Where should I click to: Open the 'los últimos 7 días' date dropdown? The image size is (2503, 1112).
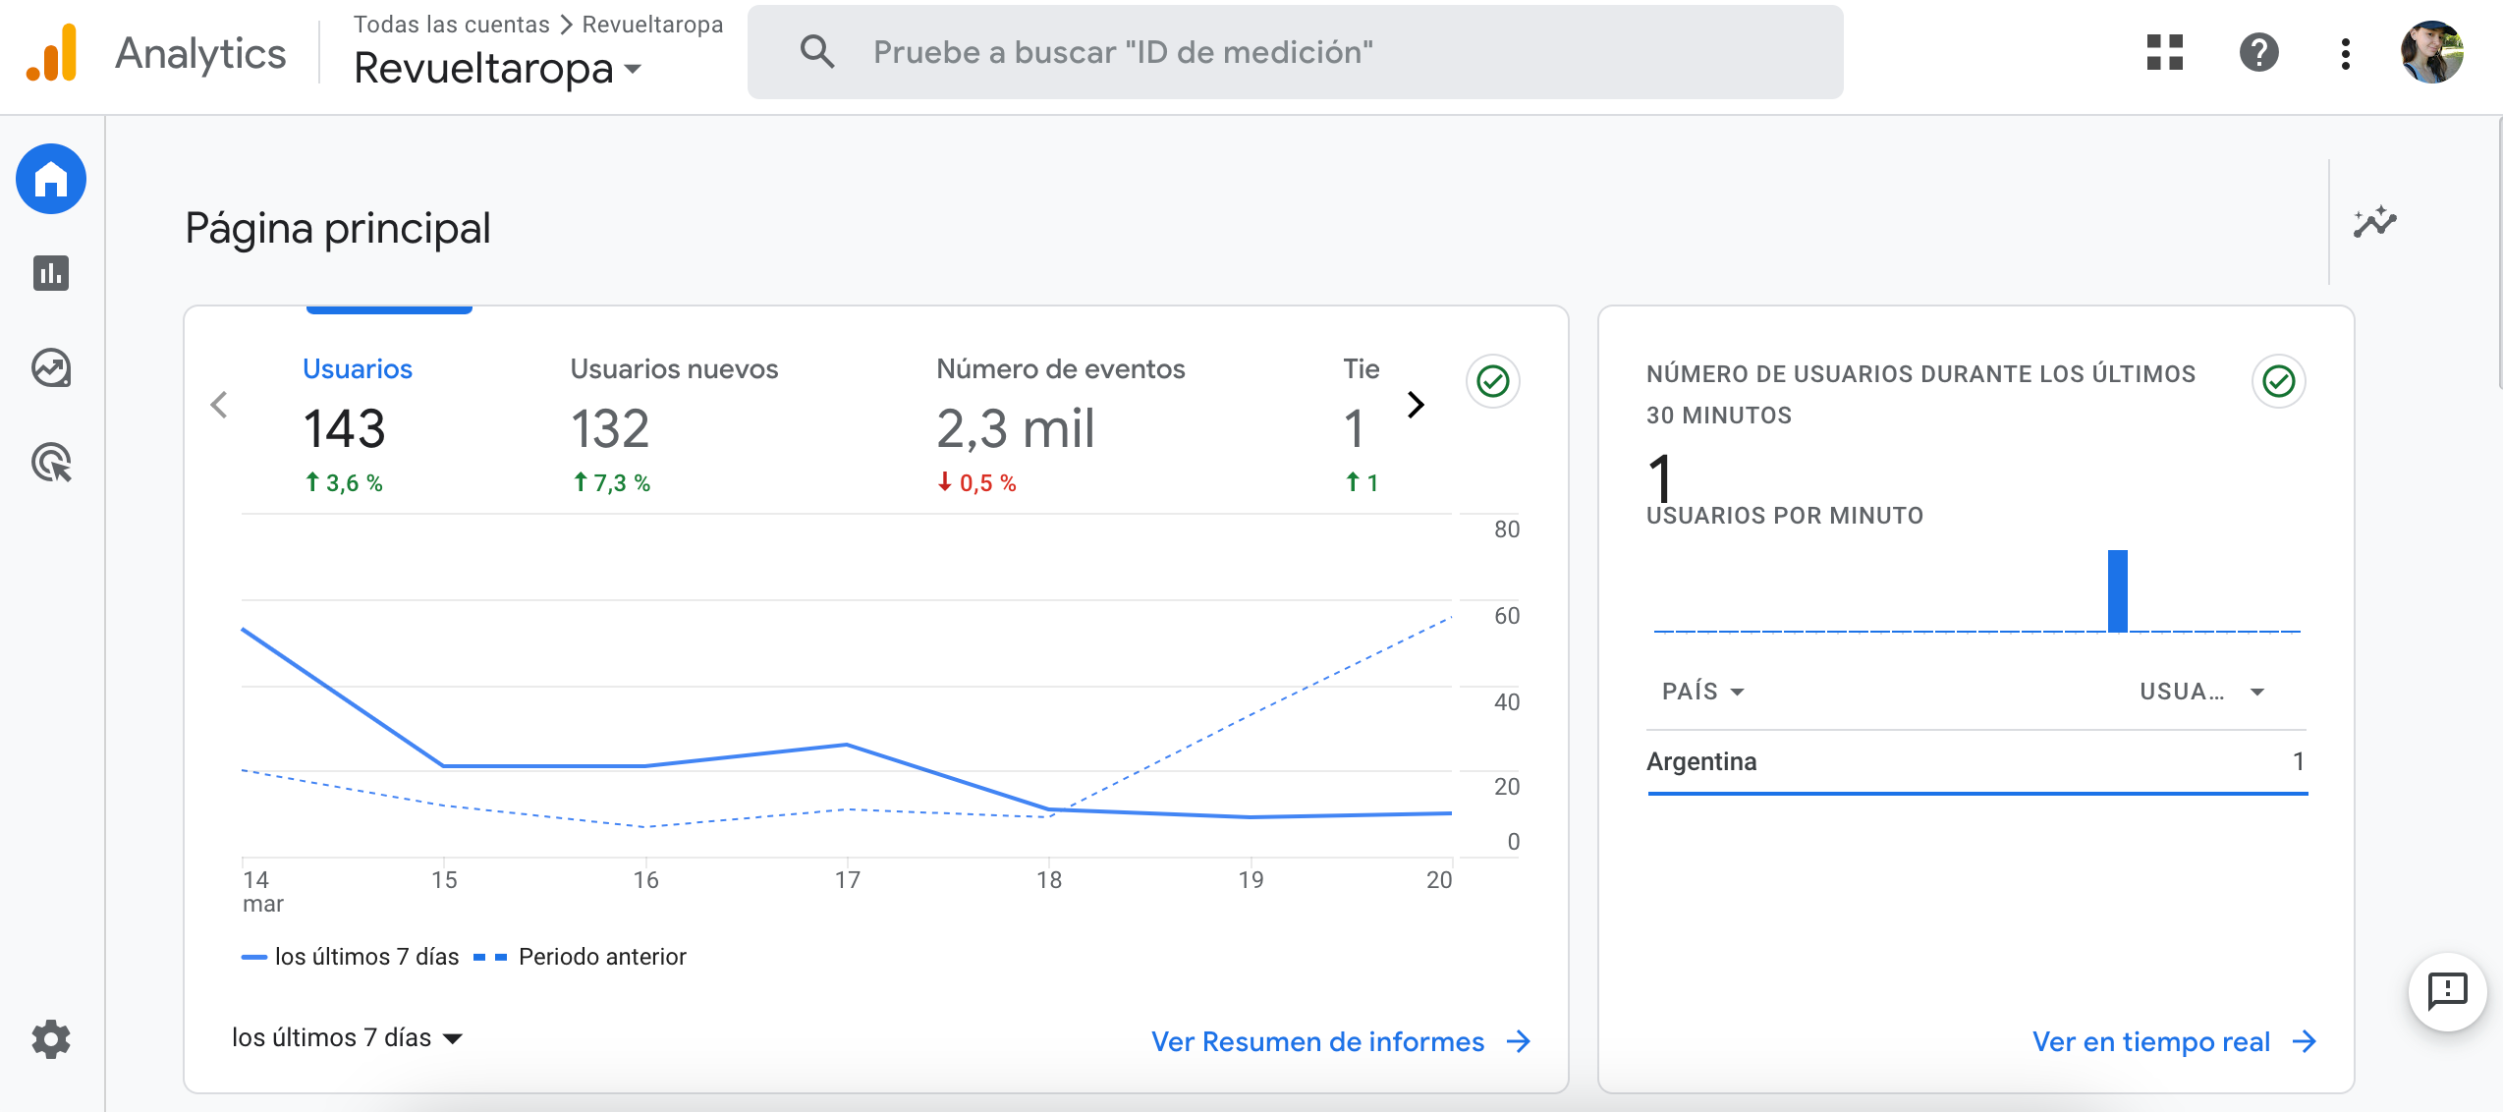[346, 1037]
